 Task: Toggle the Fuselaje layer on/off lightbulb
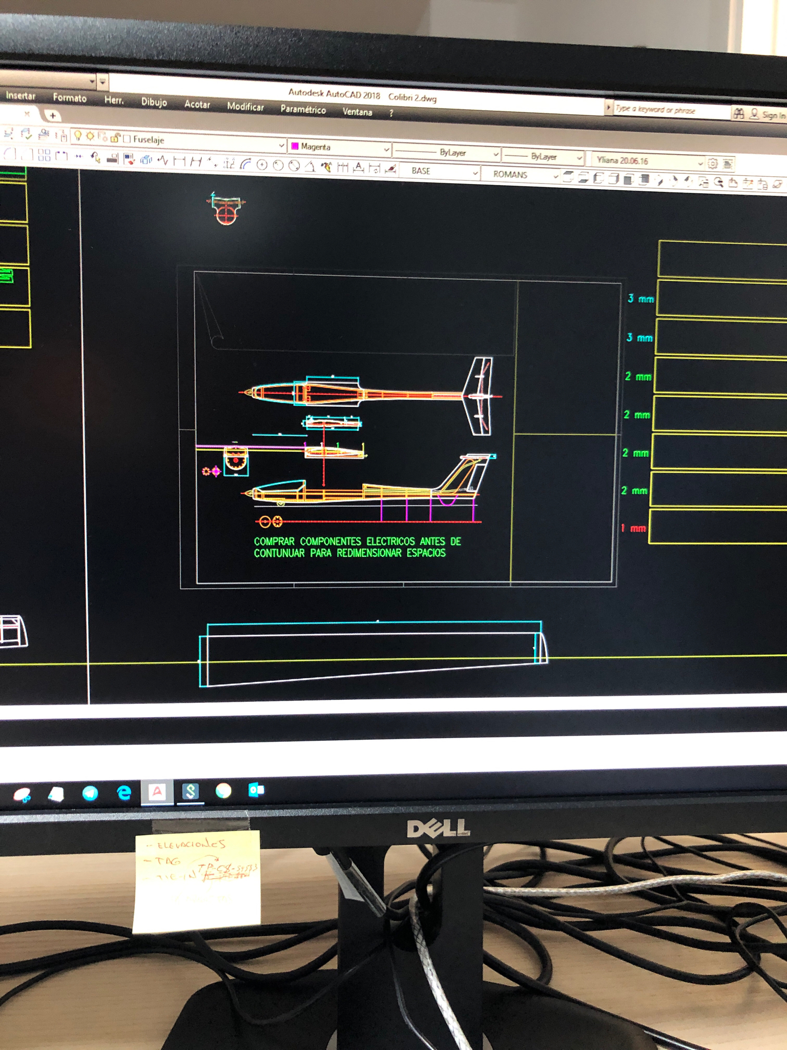click(78, 135)
